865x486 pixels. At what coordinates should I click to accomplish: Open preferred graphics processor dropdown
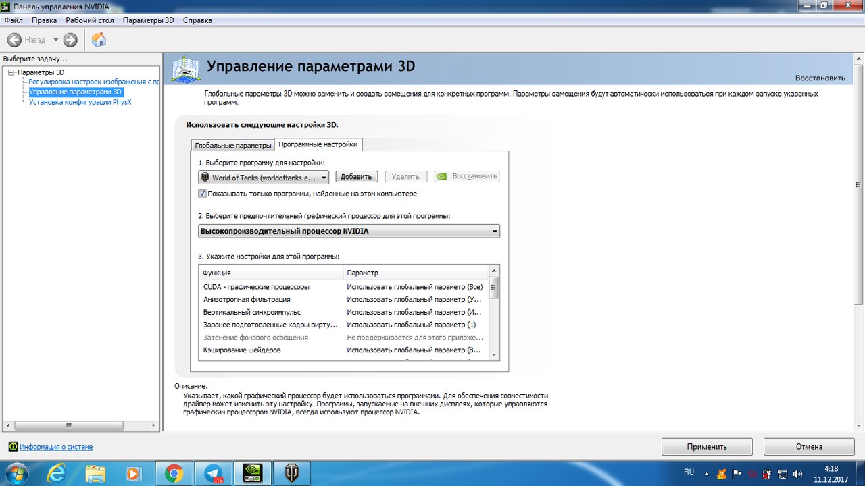[349, 231]
